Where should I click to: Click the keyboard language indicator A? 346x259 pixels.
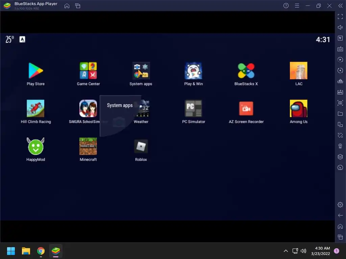(x=22, y=39)
